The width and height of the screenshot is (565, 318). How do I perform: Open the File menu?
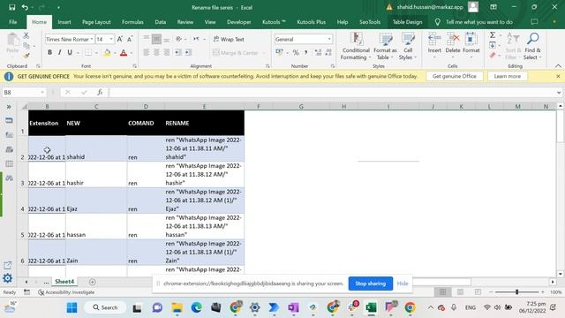click(12, 22)
